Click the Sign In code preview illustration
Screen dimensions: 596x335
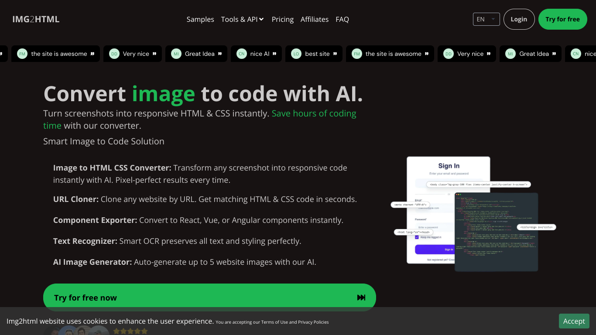473,214
